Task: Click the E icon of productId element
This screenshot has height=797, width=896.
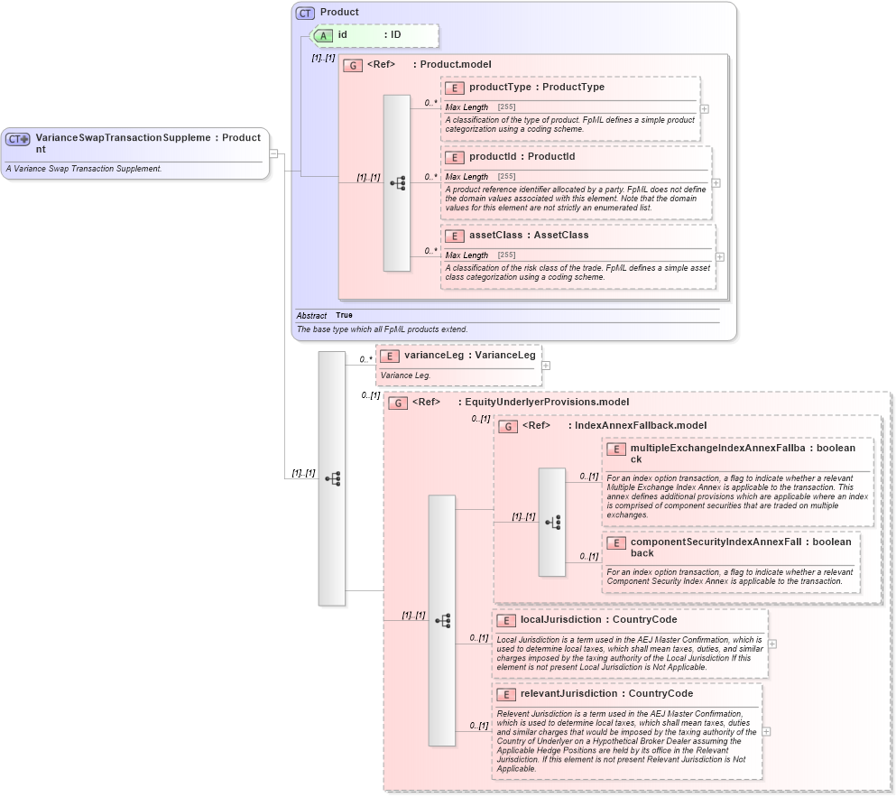Action: pos(454,157)
